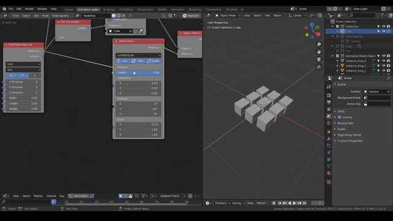Click the NodeTree name field
This screenshot has height=221, width=393.
click(x=96, y=15)
